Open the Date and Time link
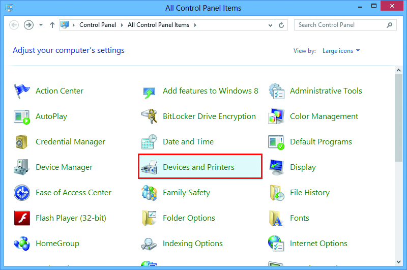Viewport: 407px width, 270px height. 188,142
